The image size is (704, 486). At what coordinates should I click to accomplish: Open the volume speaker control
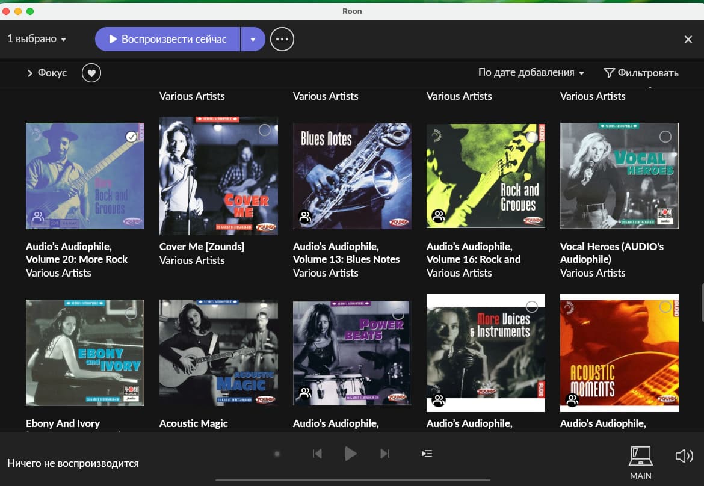point(684,456)
